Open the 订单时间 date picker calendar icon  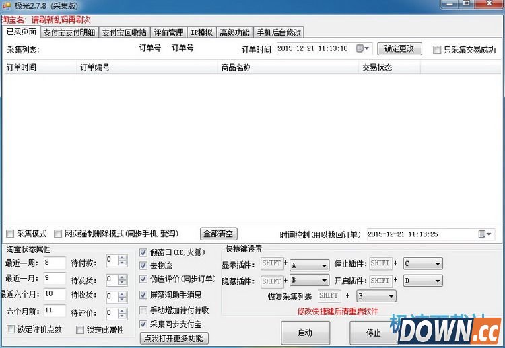click(x=363, y=48)
